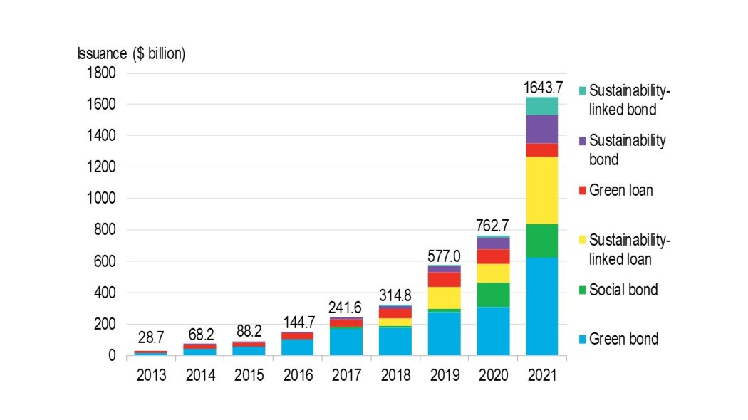Click the 577.0 total label

point(444,256)
